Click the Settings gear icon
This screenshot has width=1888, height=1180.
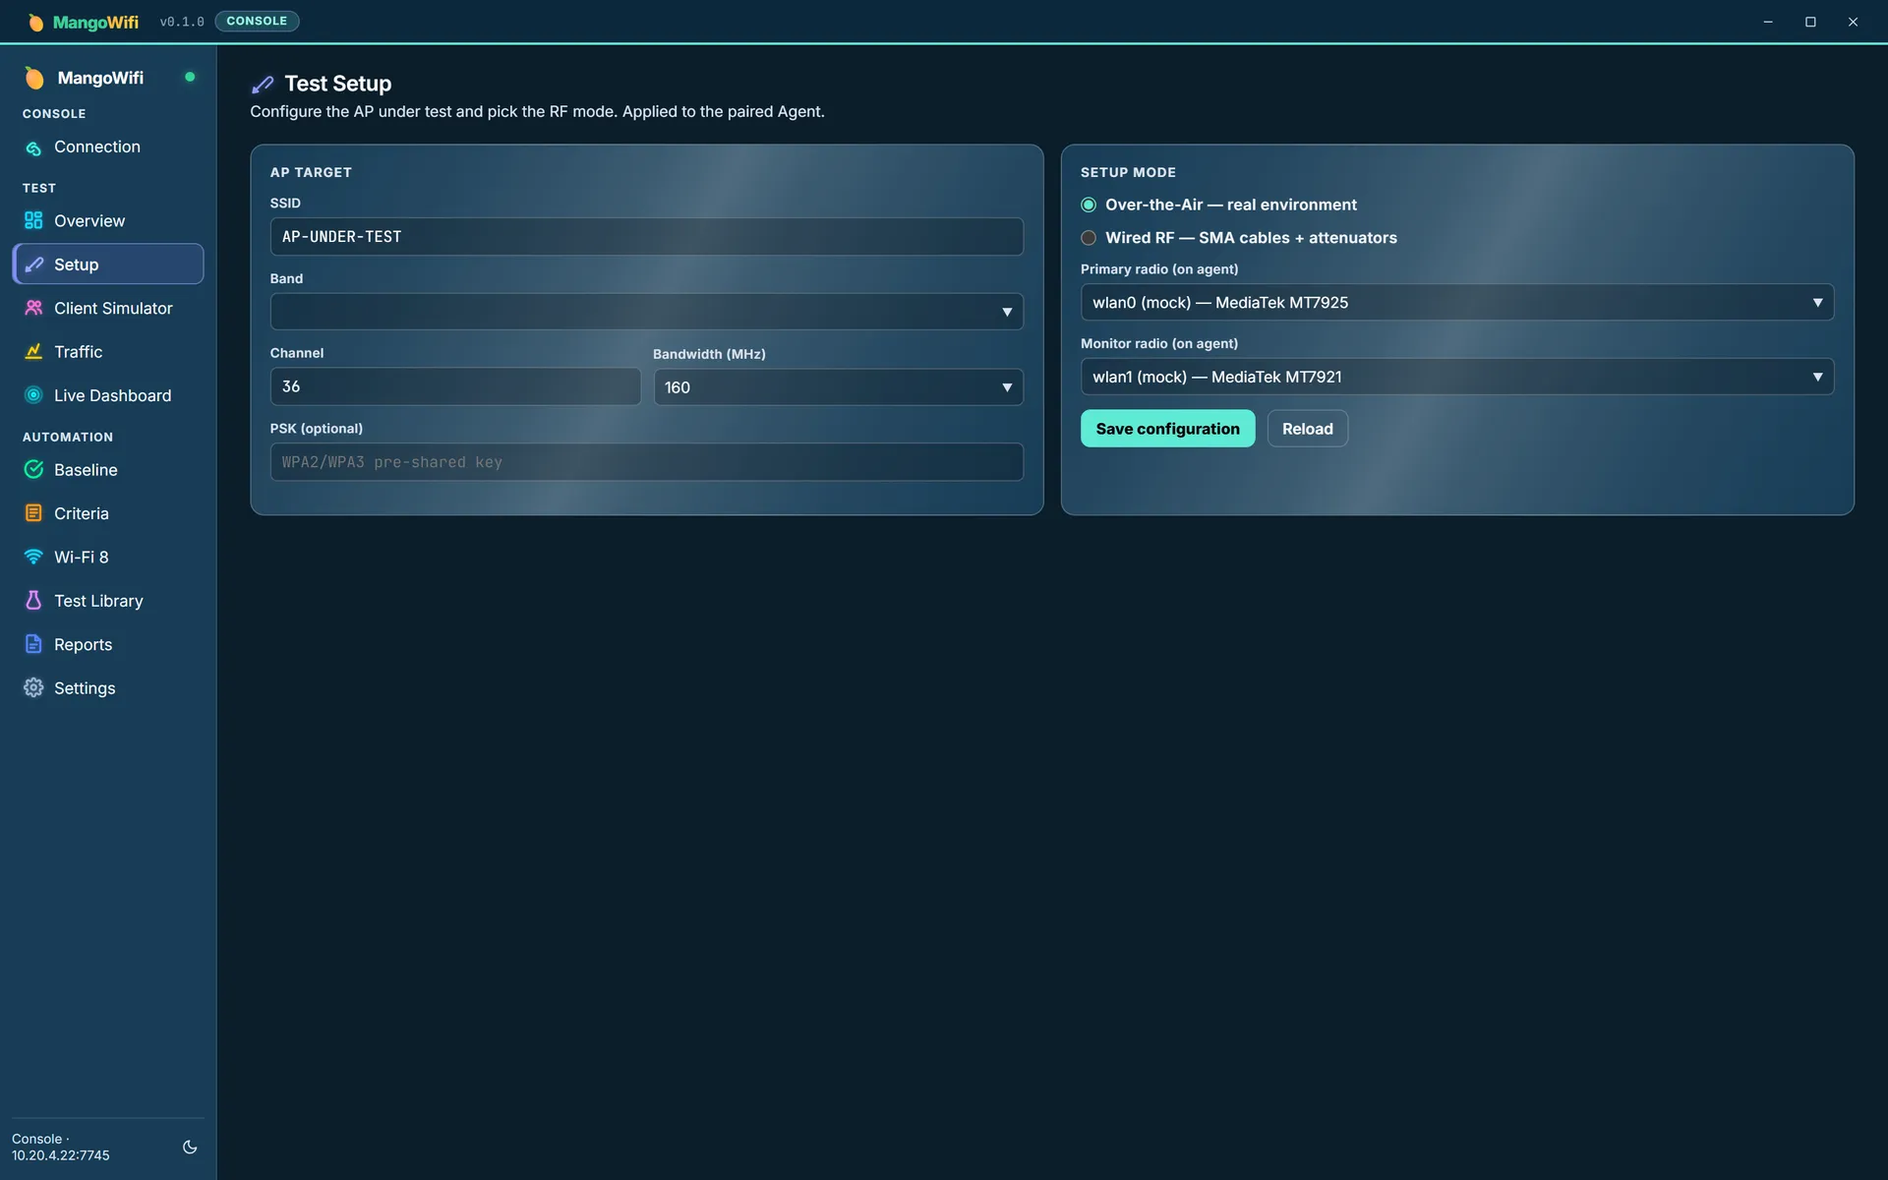click(33, 687)
